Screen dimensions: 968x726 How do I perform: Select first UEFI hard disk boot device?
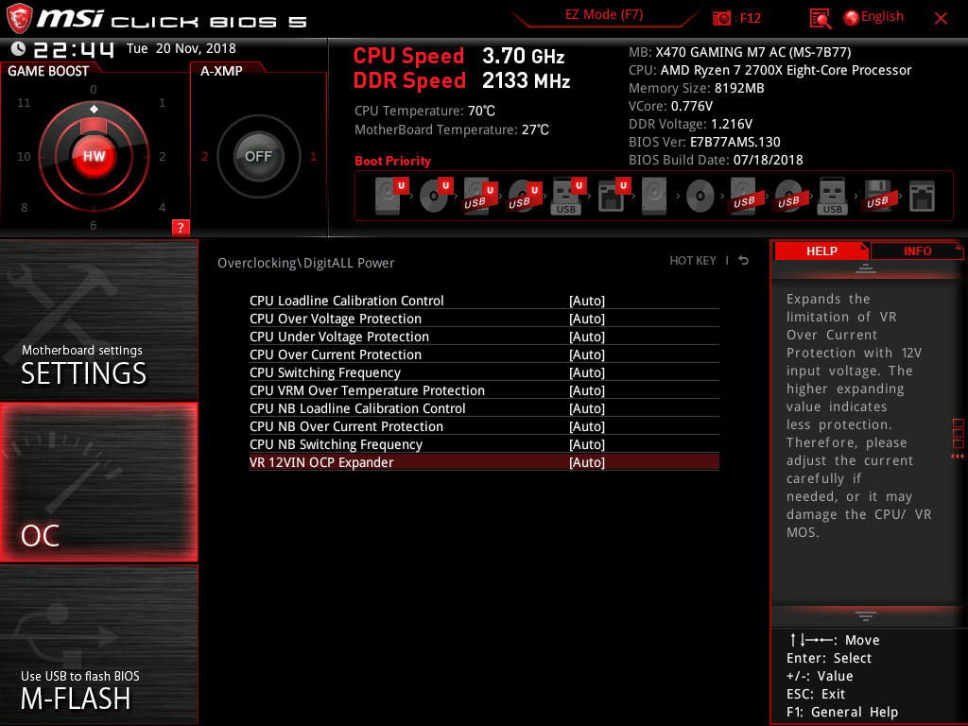[x=391, y=196]
